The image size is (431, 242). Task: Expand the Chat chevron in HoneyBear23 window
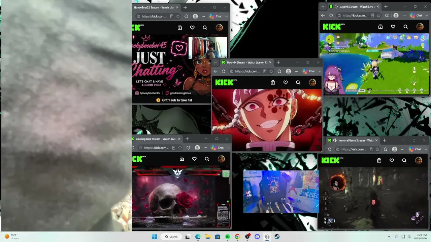tap(226, 16)
